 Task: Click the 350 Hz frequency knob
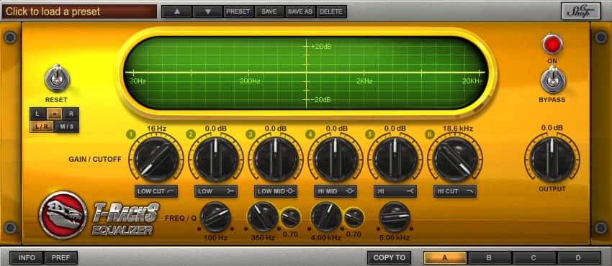(263, 217)
